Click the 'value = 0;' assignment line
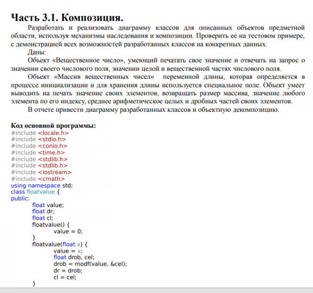The width and height of the screenshot is (313, 293). tap(68, 231)
